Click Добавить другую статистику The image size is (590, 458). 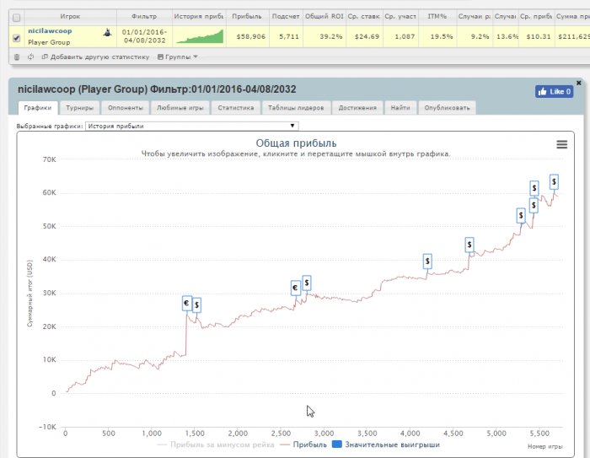point(95,57)
